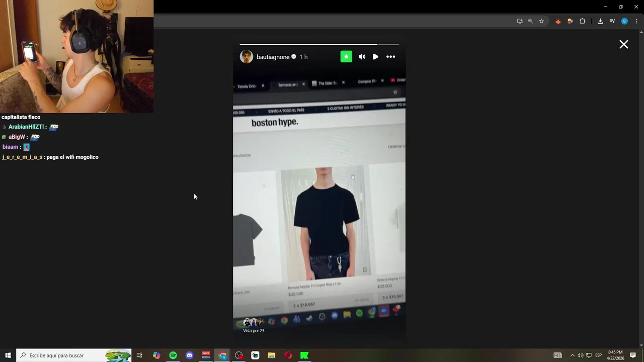Open the Extensions puzzle menu
Screen dimensions: 644x362
click(x=583, y=21)
